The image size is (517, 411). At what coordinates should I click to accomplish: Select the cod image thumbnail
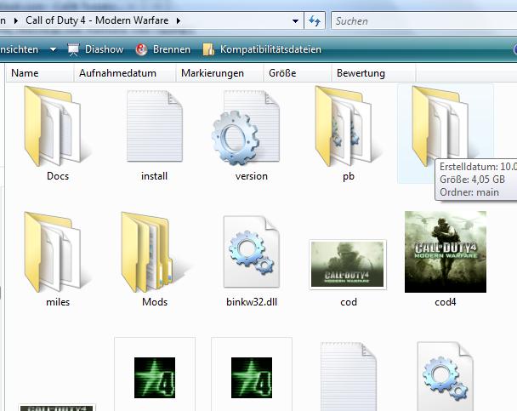[x=348, y=265]
